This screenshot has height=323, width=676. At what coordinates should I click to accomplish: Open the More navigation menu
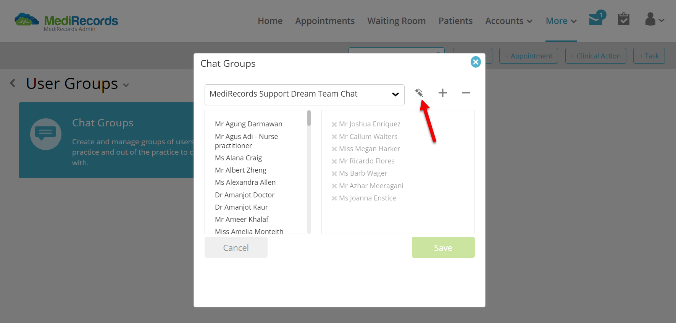561,21
